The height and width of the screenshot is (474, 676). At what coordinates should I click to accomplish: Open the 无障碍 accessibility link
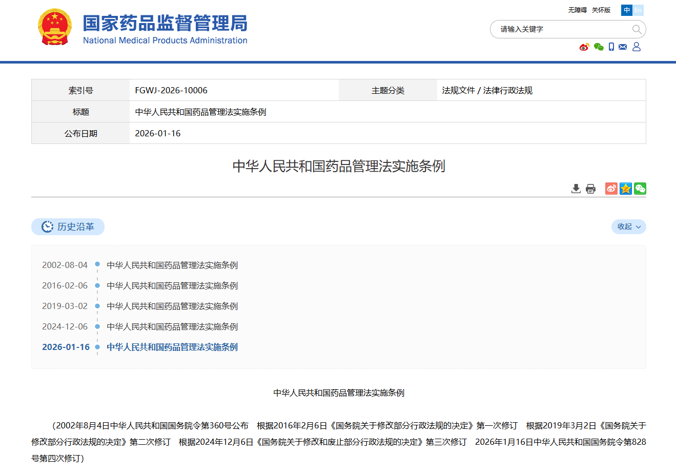coord(577,10)
